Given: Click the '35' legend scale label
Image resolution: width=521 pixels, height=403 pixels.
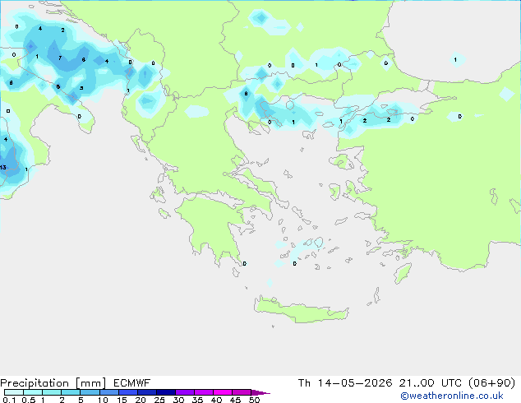Looking at the screenshot, I should 197,400.
